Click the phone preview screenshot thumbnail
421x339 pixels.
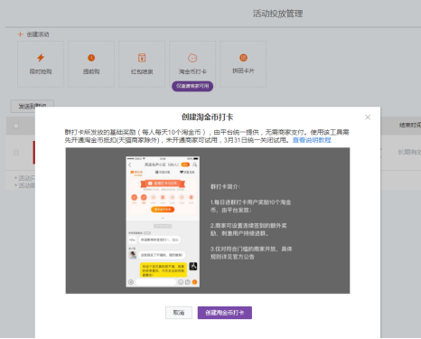[163, 221]
